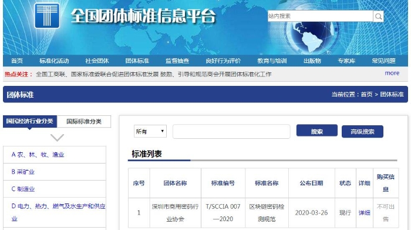Click the 公布日期 column header

[x=311, y=183]
